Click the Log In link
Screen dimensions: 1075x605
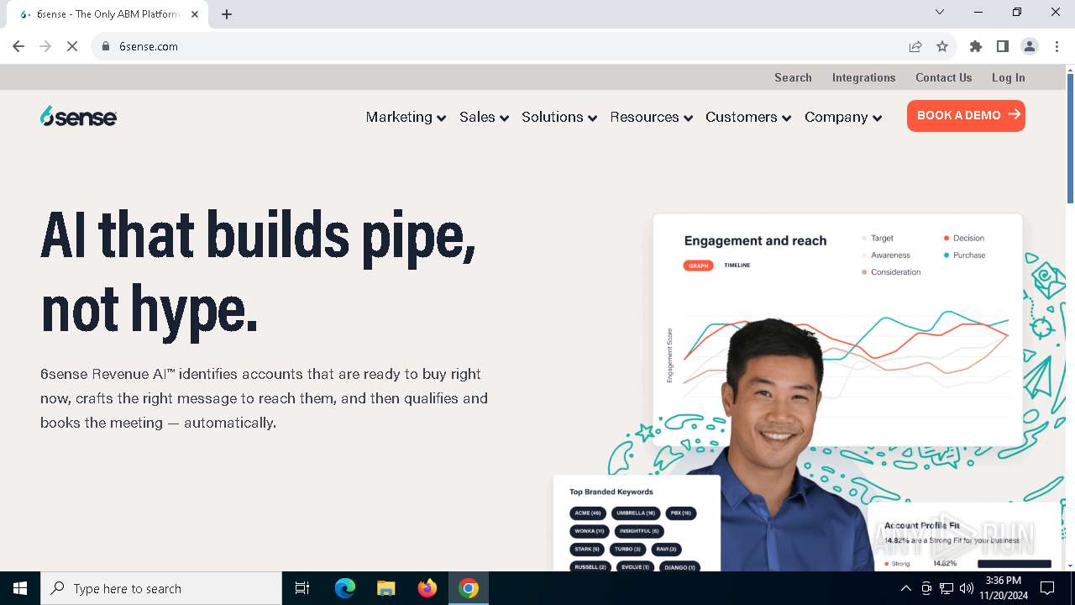click(1008, 77)
